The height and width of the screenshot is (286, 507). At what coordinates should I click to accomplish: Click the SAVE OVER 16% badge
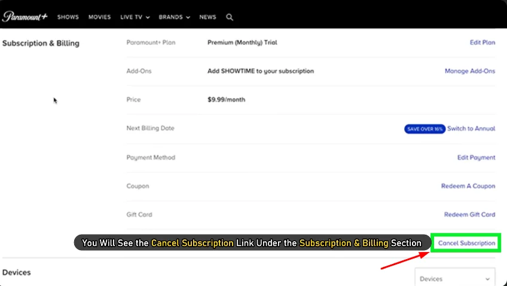point(424,129)
